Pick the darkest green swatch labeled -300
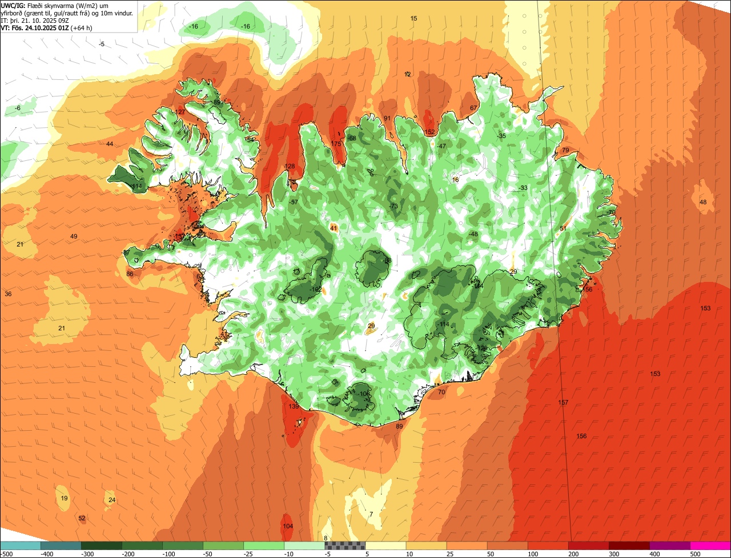The width and height of the screenshot is (731, 558). 102,545
